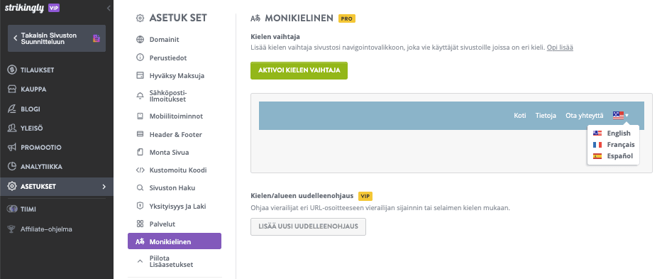Select Affiliate-ohjelma menu label
The height and width of the screenshot is (279, 662).
[x=46, y=229]
